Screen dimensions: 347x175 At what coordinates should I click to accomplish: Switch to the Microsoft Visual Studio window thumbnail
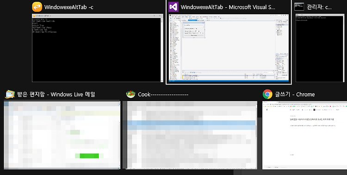click(229, 48)
